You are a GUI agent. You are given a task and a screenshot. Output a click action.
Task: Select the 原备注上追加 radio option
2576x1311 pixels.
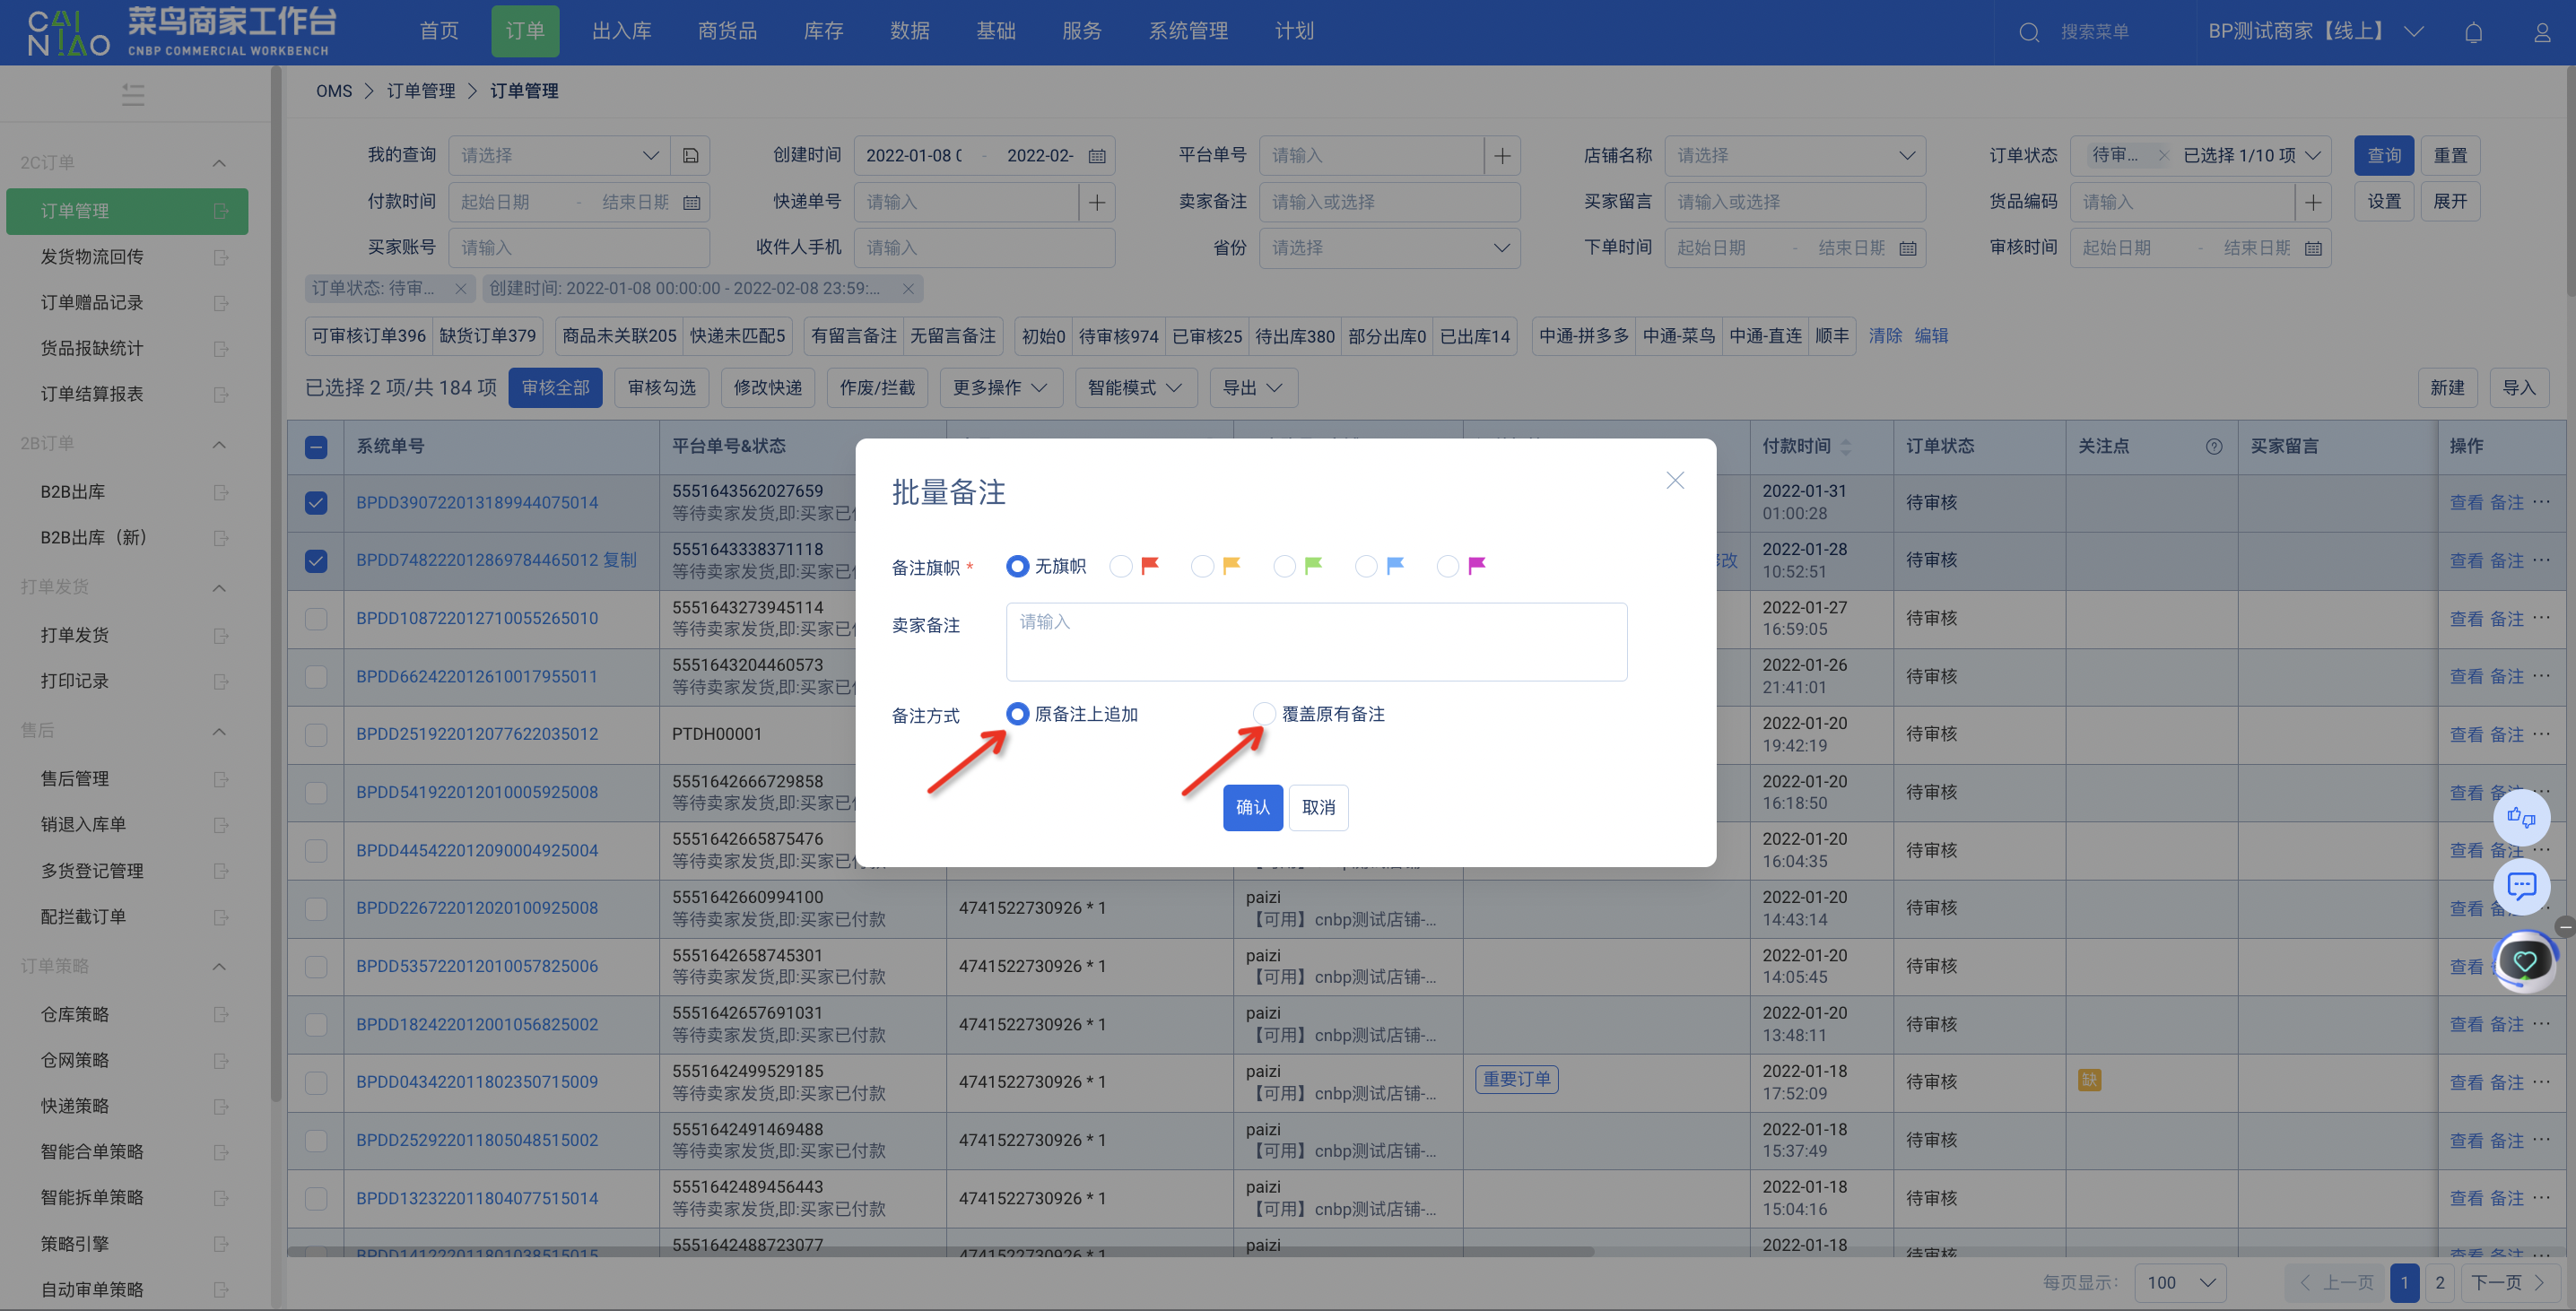coord(1017,714)
